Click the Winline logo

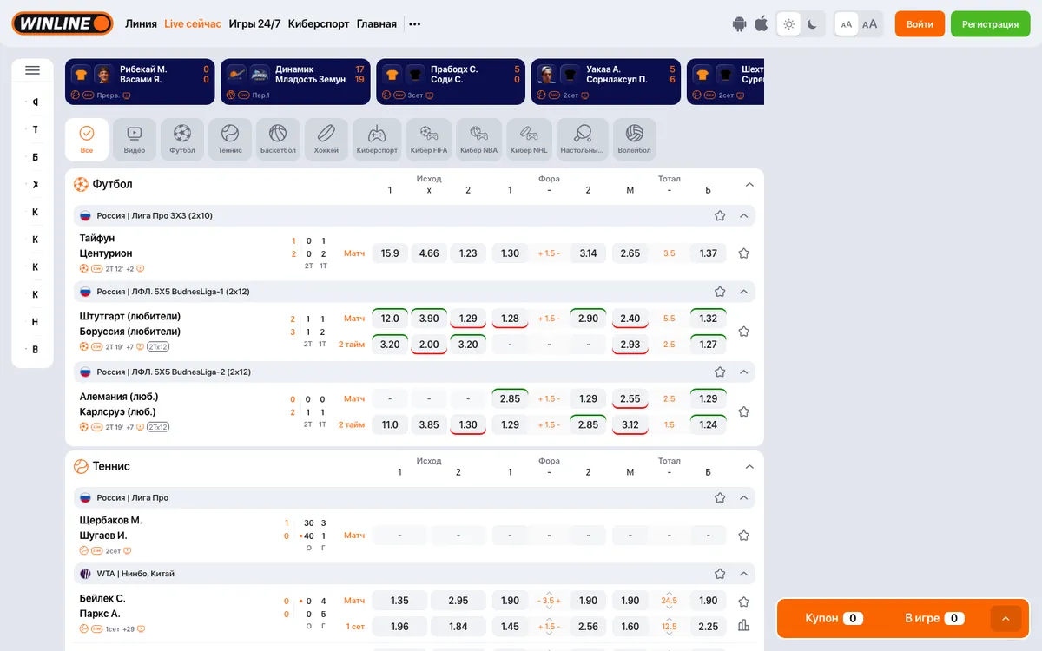coord(63,23)
